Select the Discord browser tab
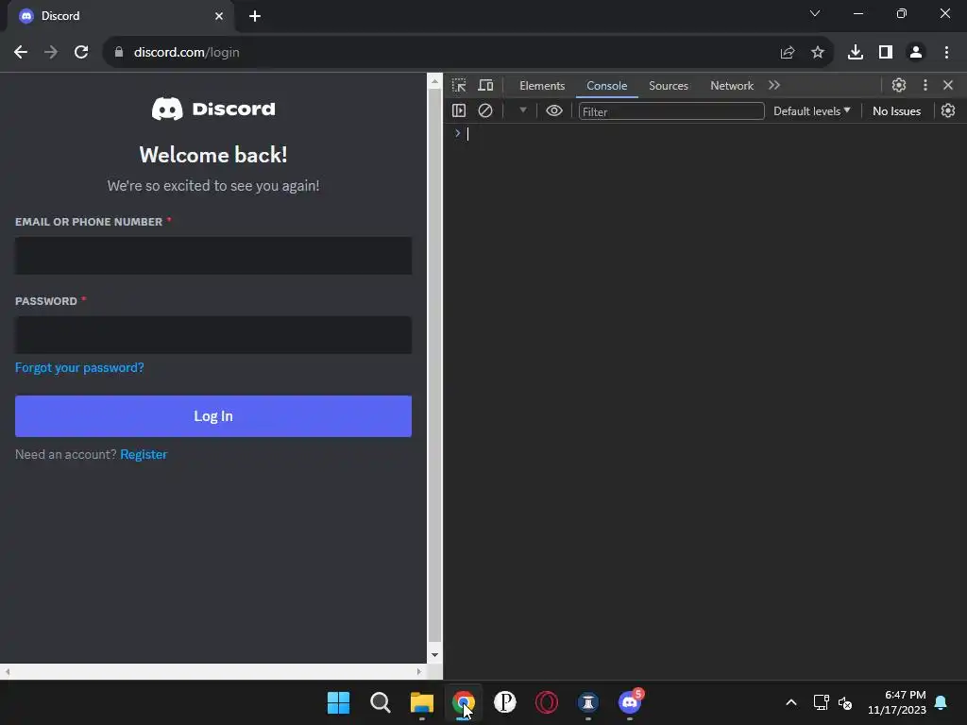 (x=120, y=16)
